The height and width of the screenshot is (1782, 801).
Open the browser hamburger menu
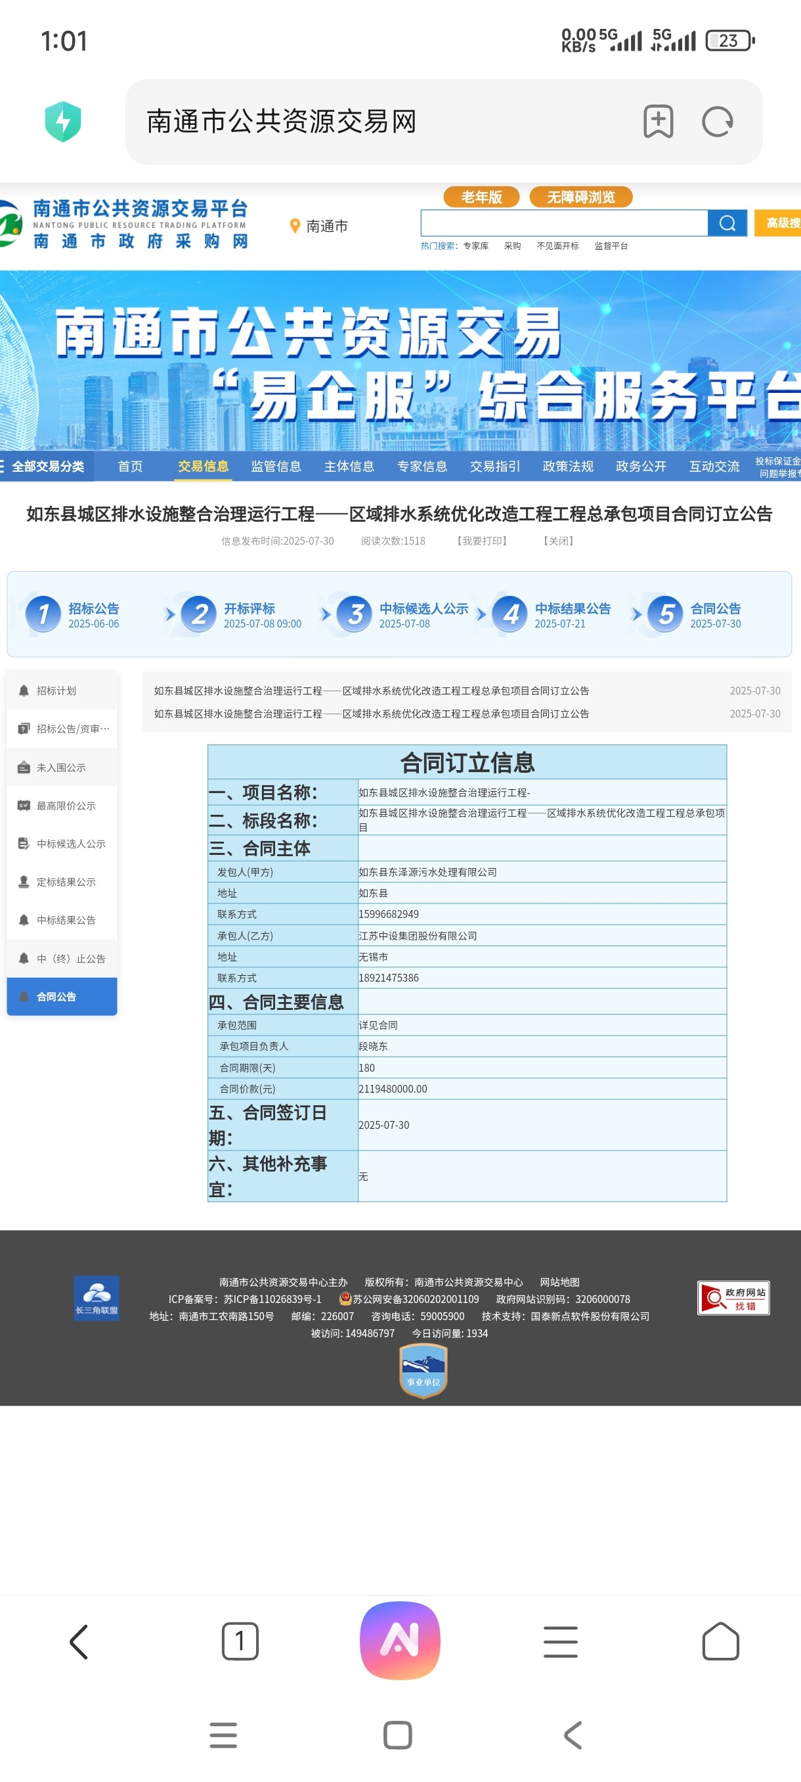point(561,1641)
